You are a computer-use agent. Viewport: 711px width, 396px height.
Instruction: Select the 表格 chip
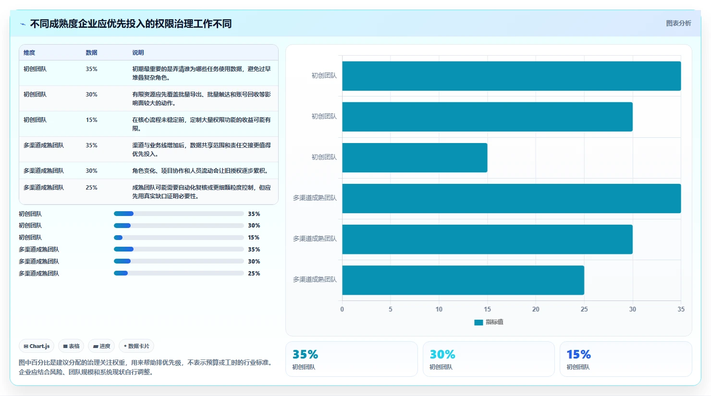71,346
